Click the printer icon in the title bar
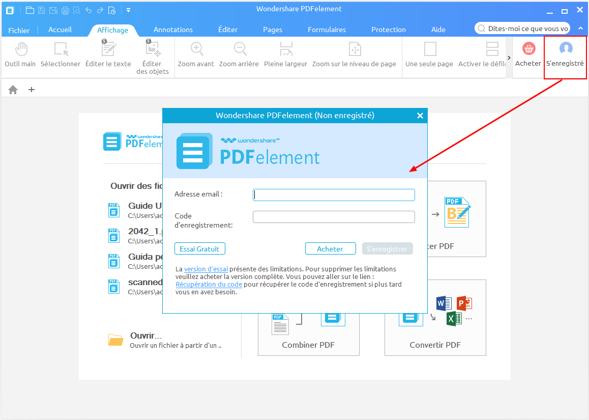 coord(65,11)
